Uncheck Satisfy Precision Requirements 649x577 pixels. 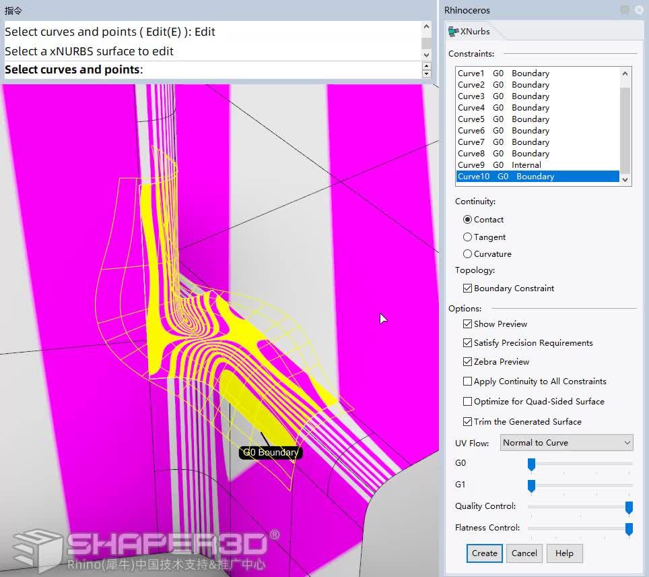[467, 342]
